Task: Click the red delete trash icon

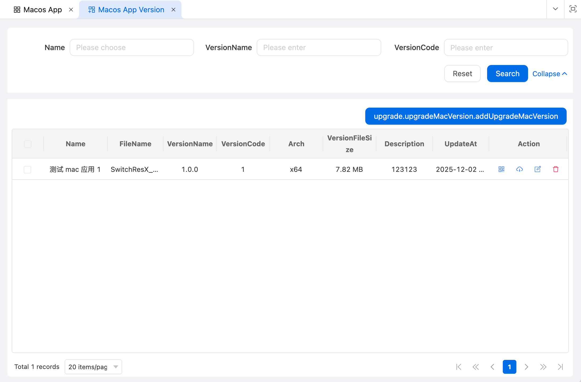Action: click(556, 169)
